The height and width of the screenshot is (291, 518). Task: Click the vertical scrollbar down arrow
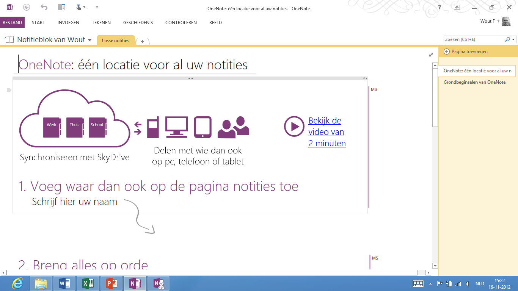coord(435,266)
